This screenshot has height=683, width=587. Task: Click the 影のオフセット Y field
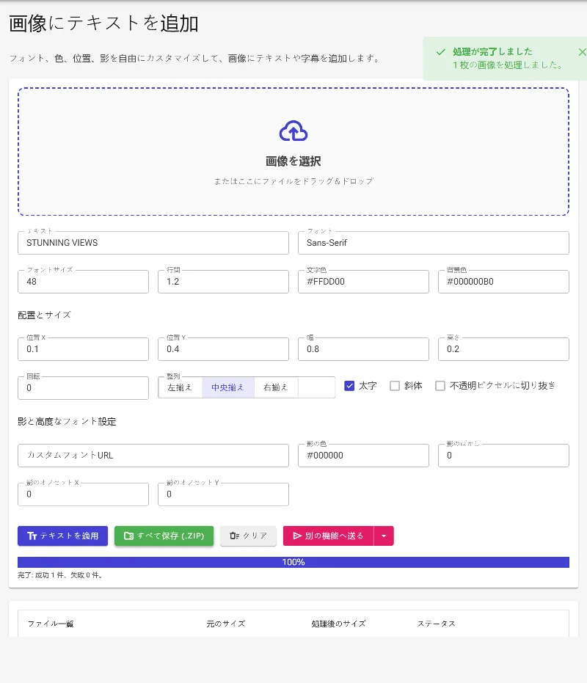(223, 494)
